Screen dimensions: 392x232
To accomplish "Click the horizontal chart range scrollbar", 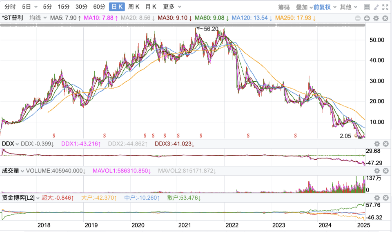I will click(x=183, y=25).
